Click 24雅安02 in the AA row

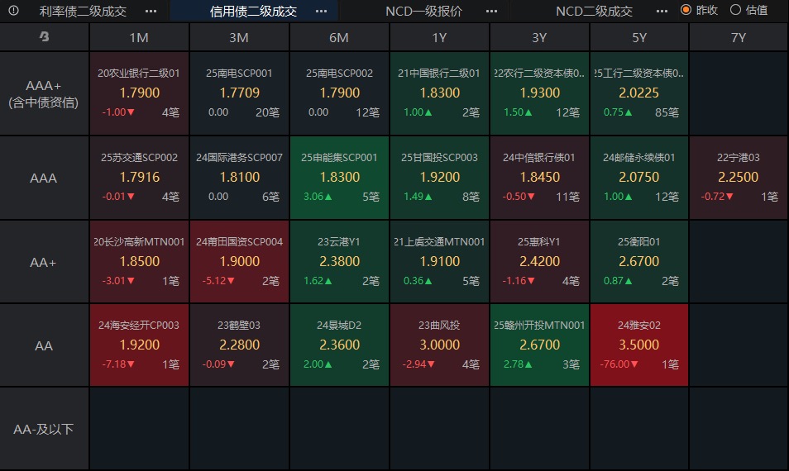click(639, 326)
